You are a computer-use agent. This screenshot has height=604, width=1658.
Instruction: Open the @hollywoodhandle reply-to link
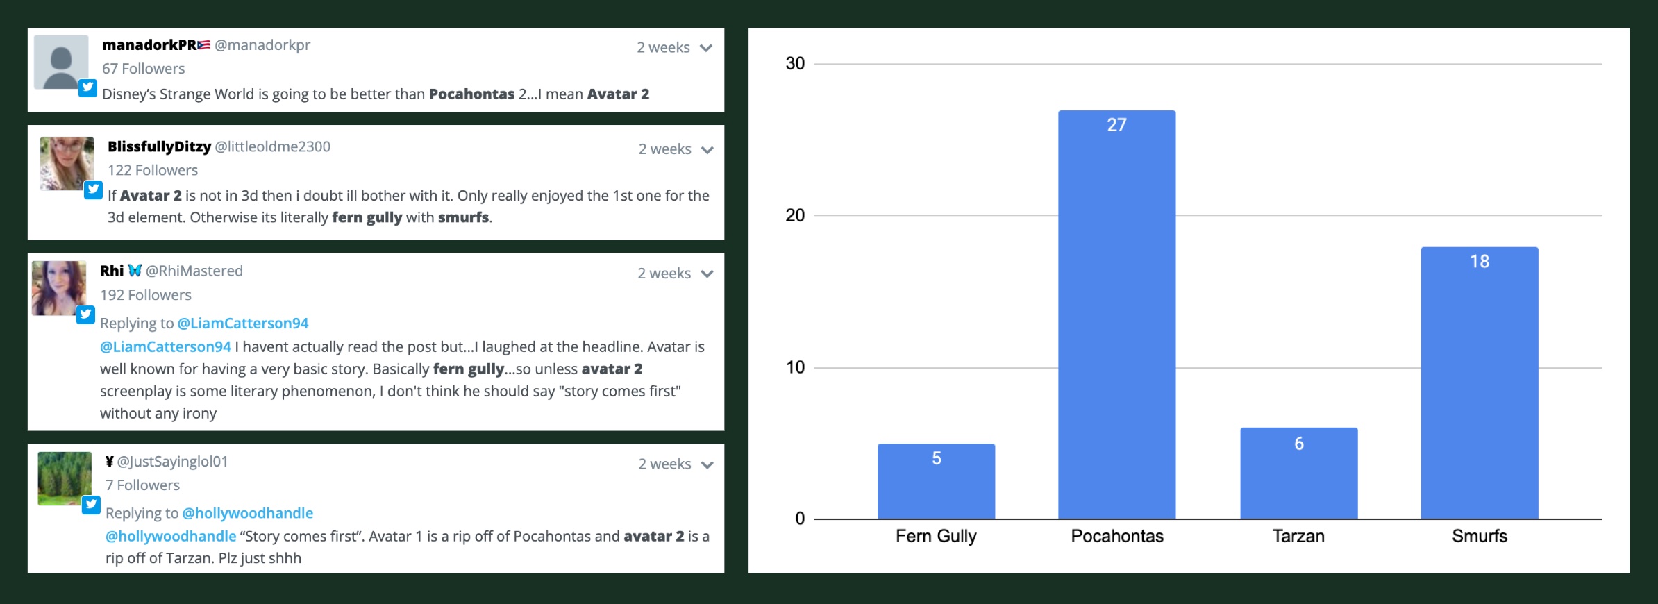(247, 514)
